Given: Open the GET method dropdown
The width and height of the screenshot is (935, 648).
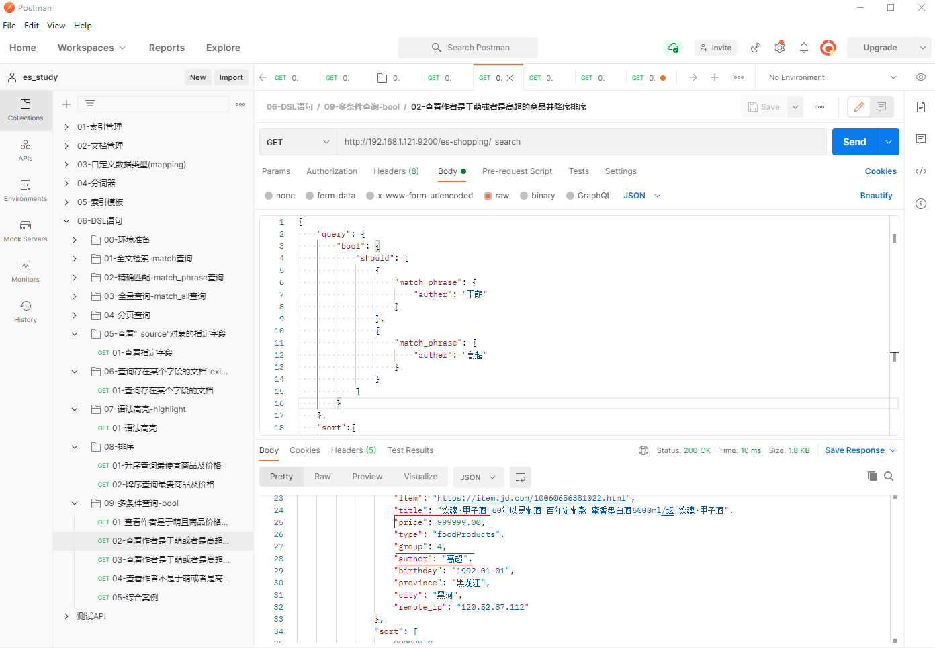Looking at the screenshot, I should tap(298, 142).
